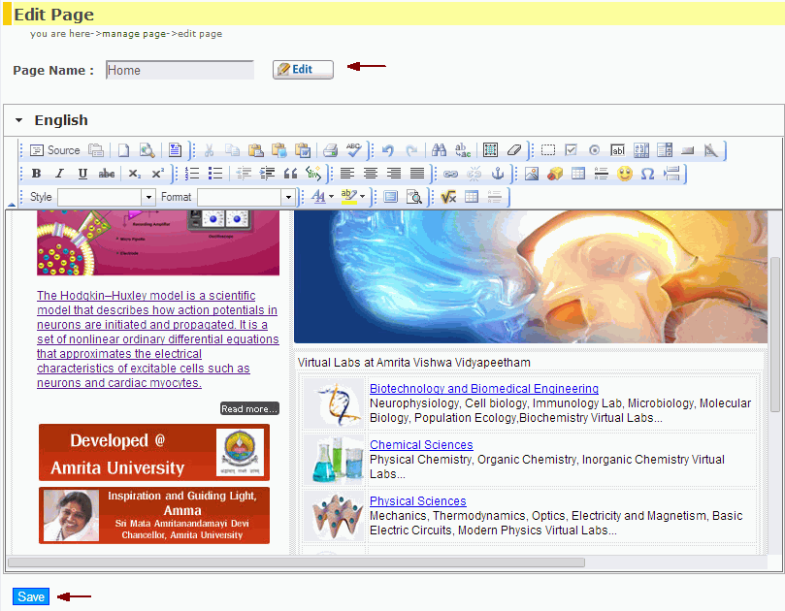Justify text block
This screenshot has width=785, height=611.
click(417, 174)
